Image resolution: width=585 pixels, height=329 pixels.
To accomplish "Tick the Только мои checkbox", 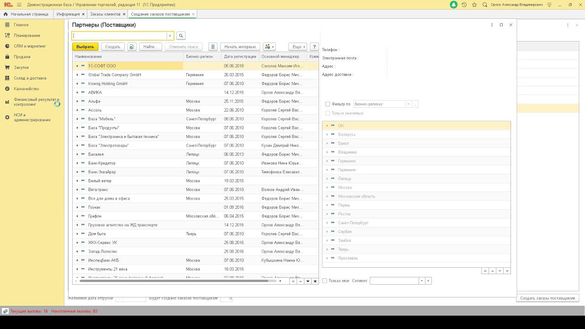I will click(324, 281).
